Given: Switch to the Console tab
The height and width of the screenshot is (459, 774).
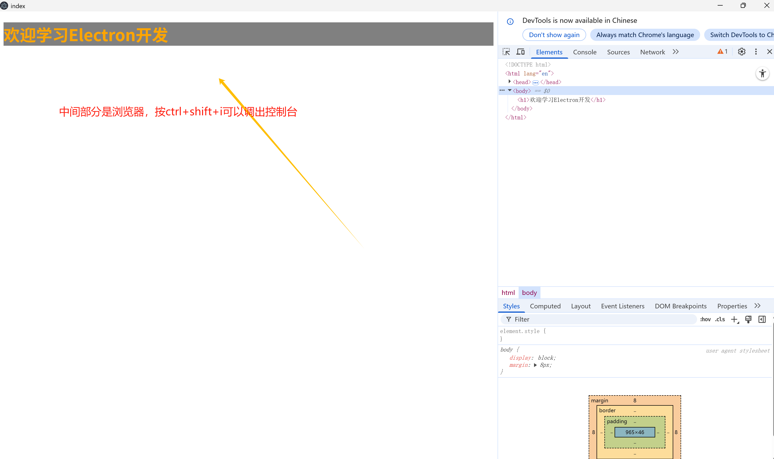Looking at the screenshot, I should (x=585, y=52).
